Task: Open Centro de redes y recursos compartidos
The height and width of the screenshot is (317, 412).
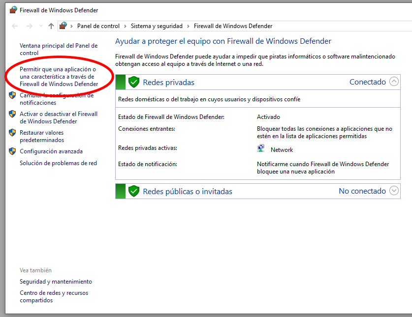Action: (54, 296)
